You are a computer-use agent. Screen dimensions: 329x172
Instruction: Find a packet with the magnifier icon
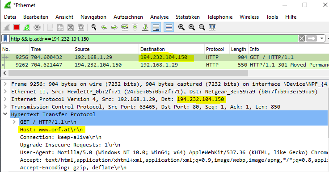[94, 28]
